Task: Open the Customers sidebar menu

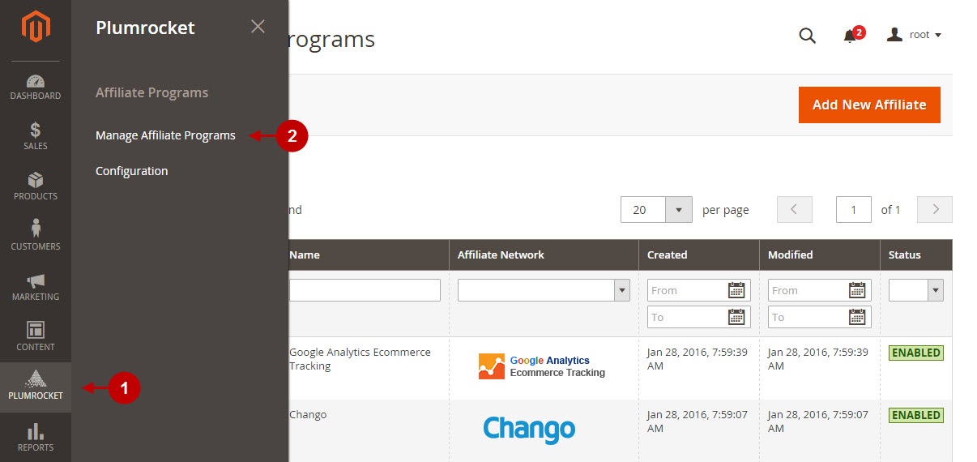Action: tap(36, 237)
